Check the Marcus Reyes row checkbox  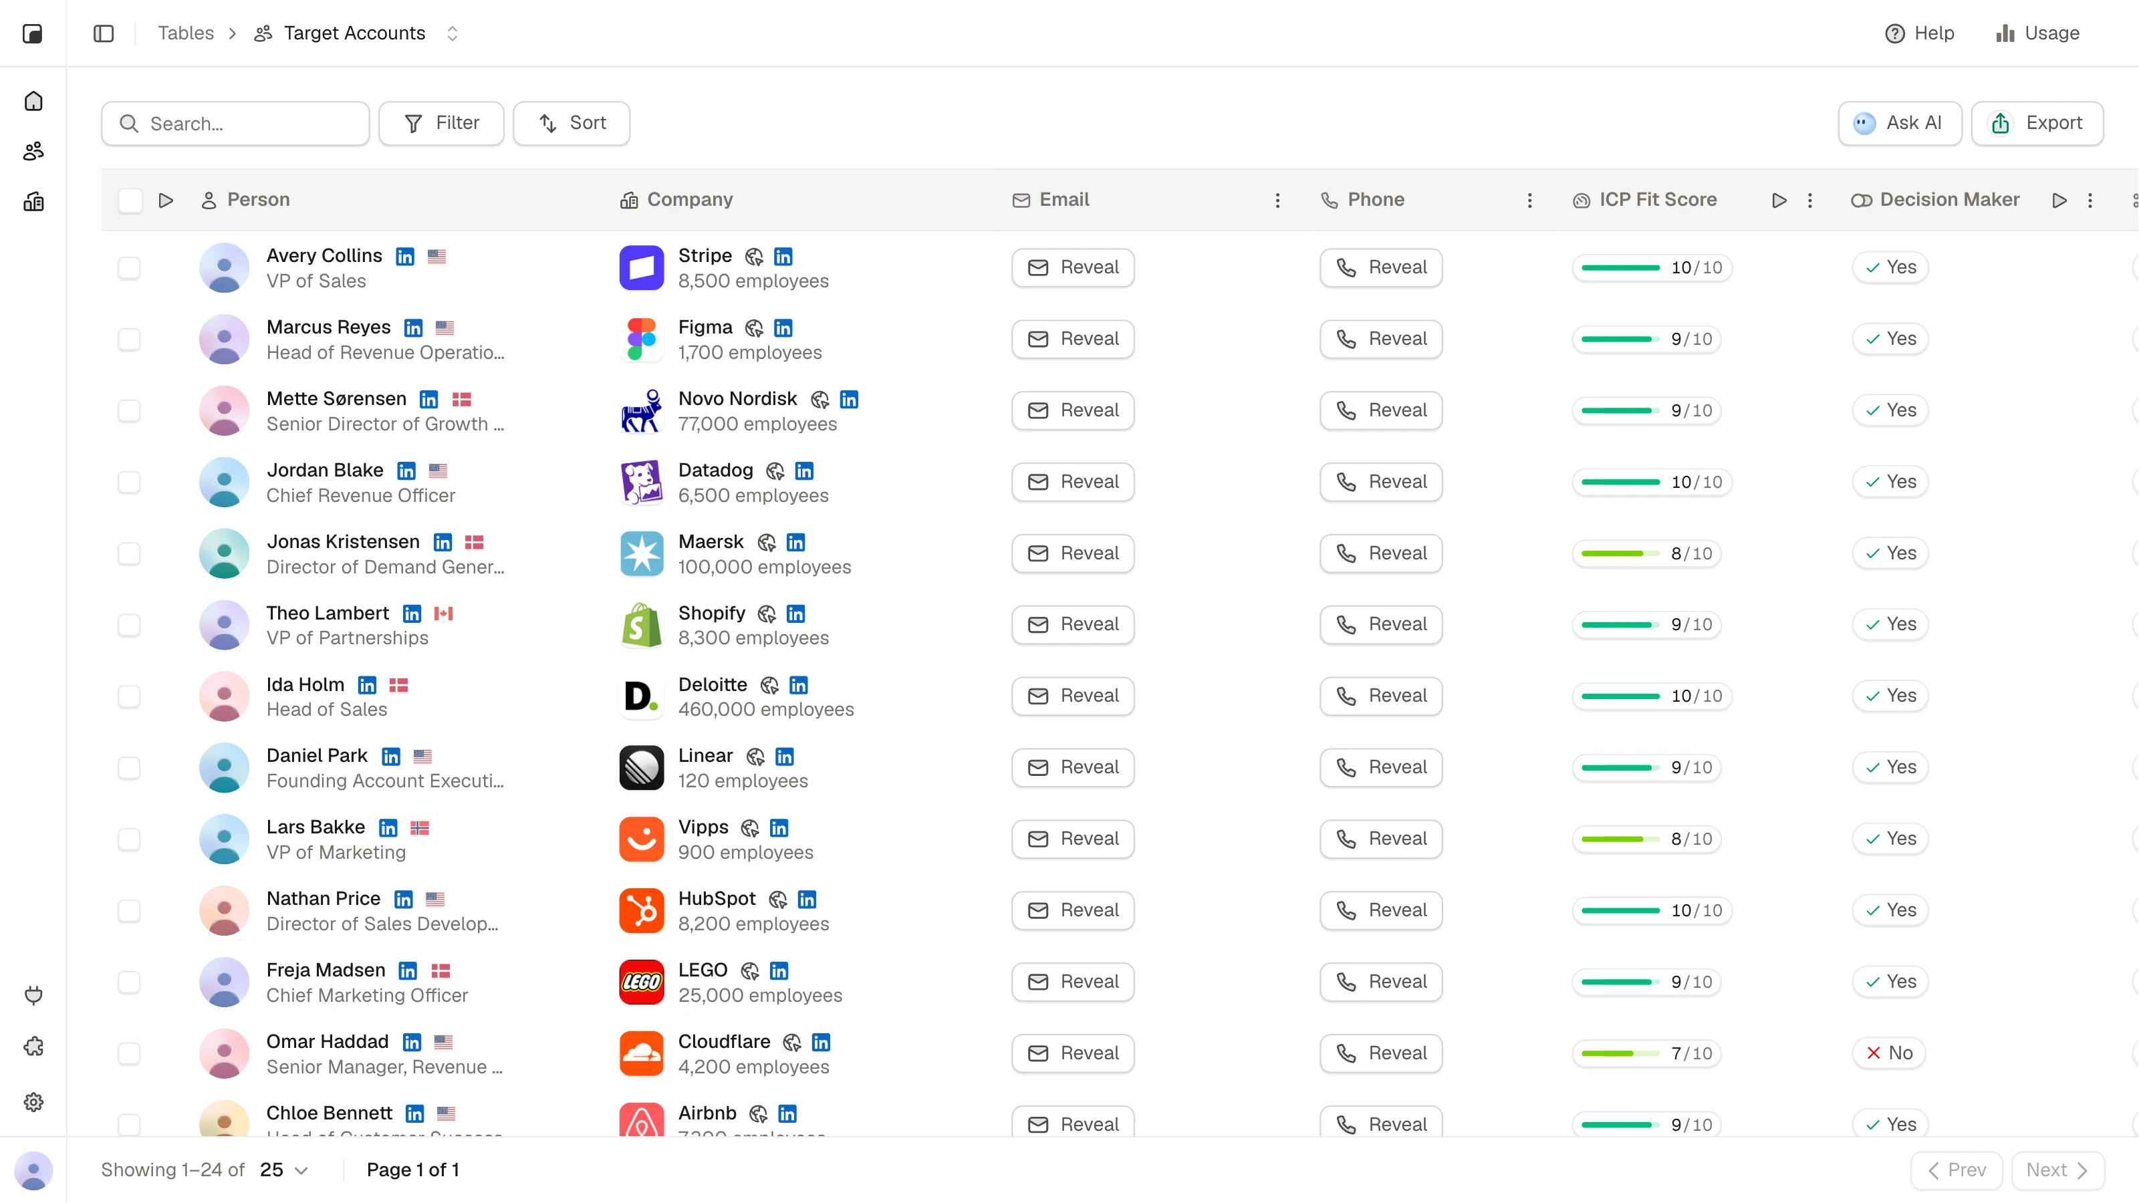[x=129, y=339]
